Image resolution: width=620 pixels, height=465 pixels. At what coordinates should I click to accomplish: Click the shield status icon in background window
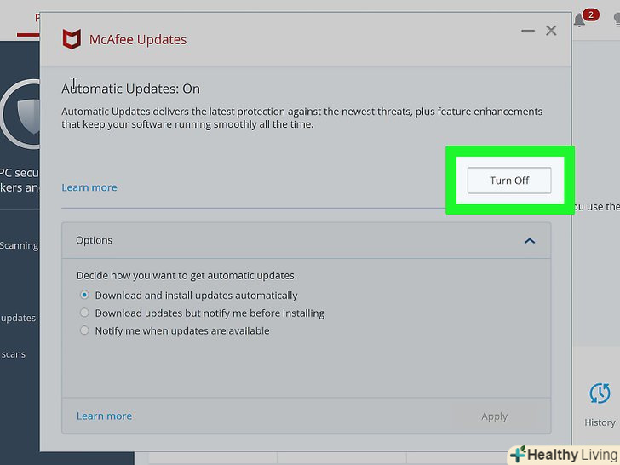(x=20, y=114)
